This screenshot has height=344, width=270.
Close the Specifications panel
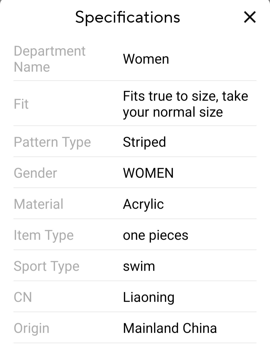[250, 17]
